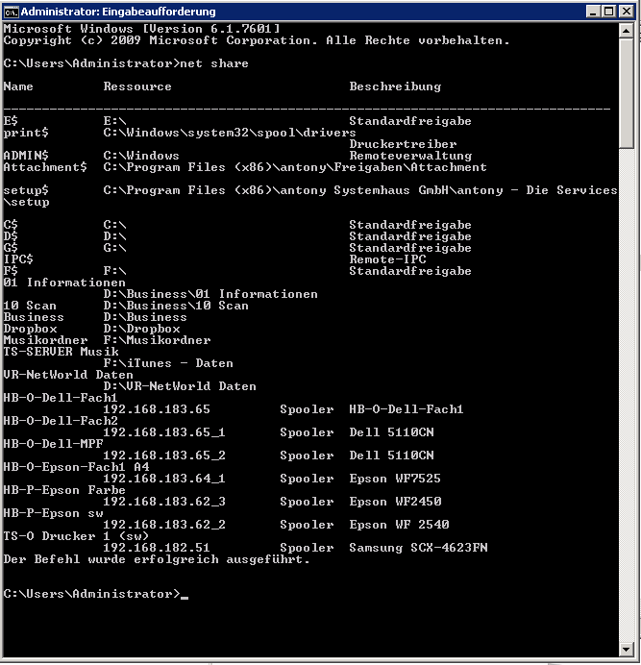Screen dimensions: 641x665
Task: Click the 'HB-O-Dell-MPF' share name
Action: click(x=53, y=444)
